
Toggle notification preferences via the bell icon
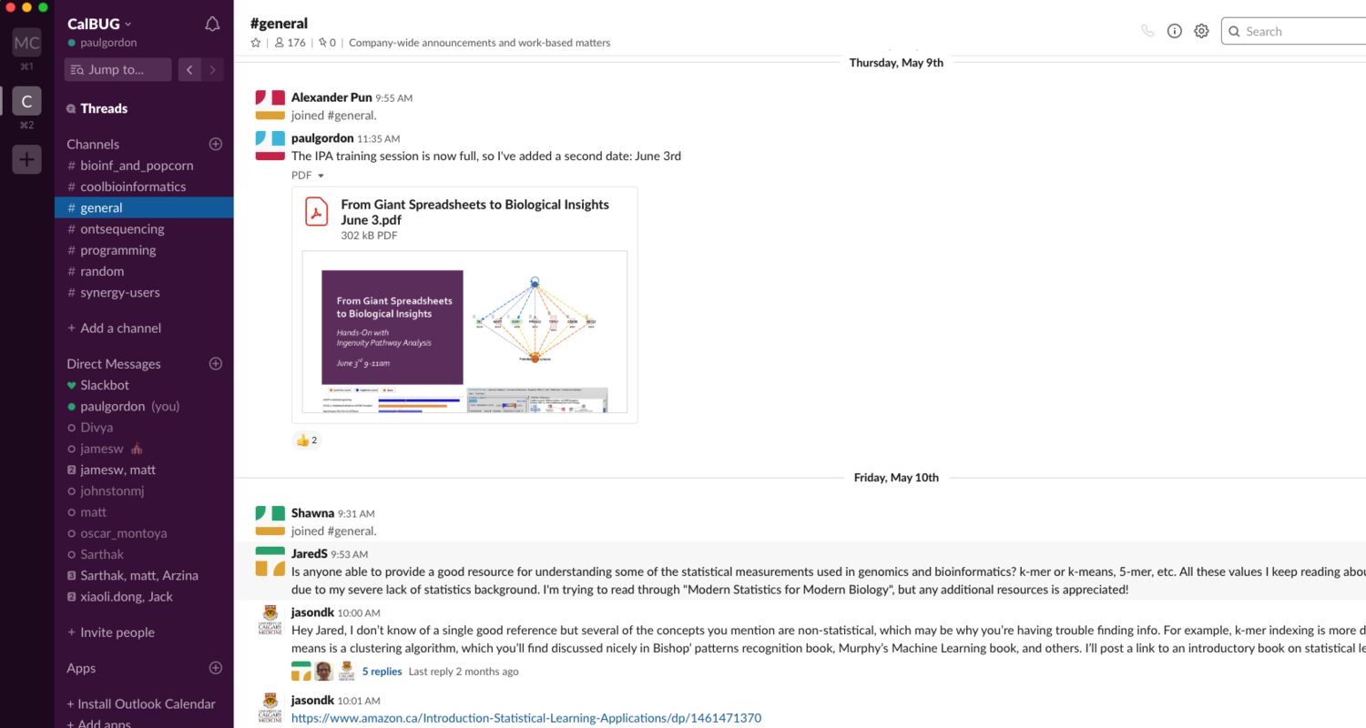[x=212, y=25]
